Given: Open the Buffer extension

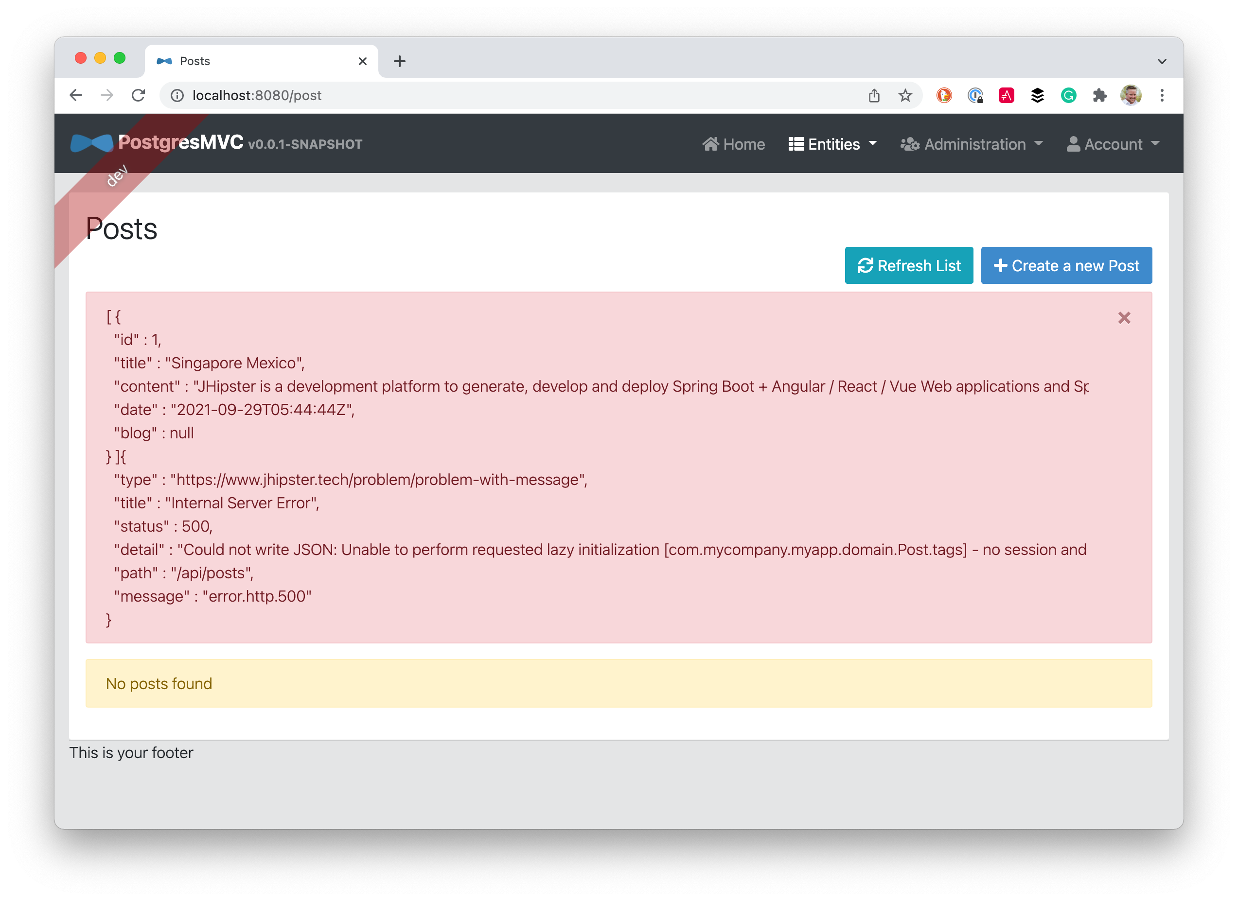Looking at the screenshot, I should click(x=1038, y=95).
